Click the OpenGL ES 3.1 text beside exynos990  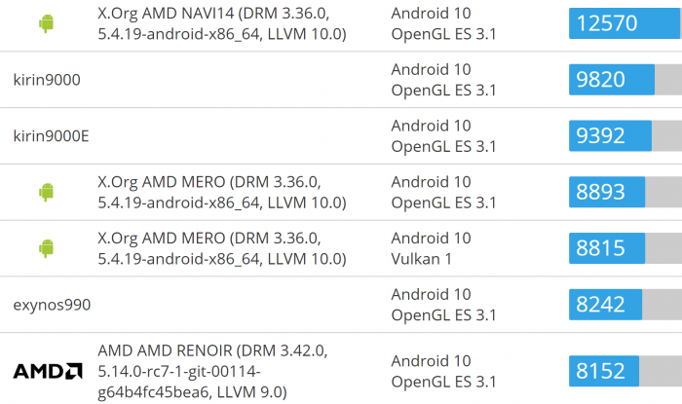tap(443, 314)
